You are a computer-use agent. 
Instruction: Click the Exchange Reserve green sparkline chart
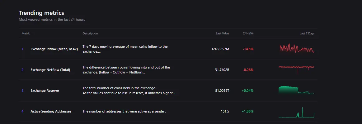pos(296,90)
